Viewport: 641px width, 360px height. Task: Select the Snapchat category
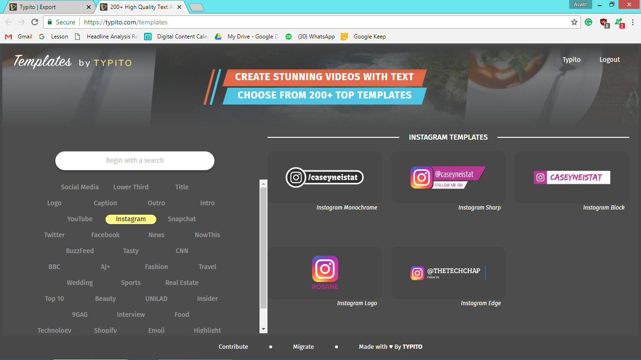coord(182,219)
